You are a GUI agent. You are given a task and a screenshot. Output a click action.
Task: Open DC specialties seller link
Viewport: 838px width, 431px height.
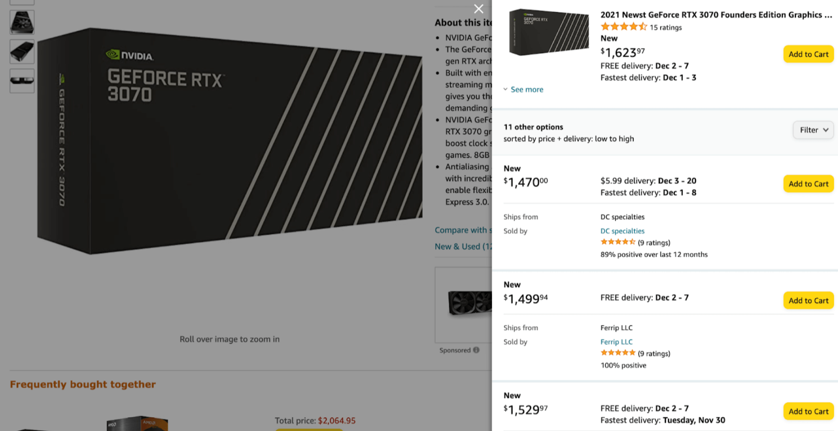pyautogui.click(x=622, y=231)
